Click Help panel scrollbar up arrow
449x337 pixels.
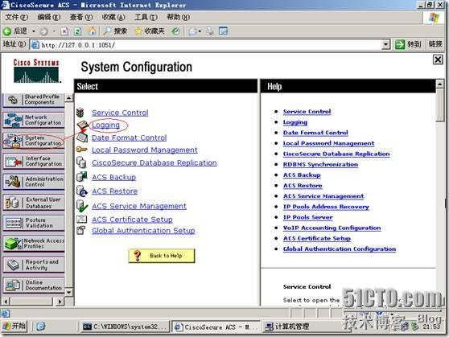pyautogui.click(x=440, y=84)
